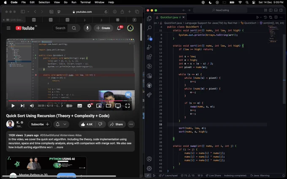Click the YouTube Create button
This screenshot has height=179, width=287.
point(103,28)
